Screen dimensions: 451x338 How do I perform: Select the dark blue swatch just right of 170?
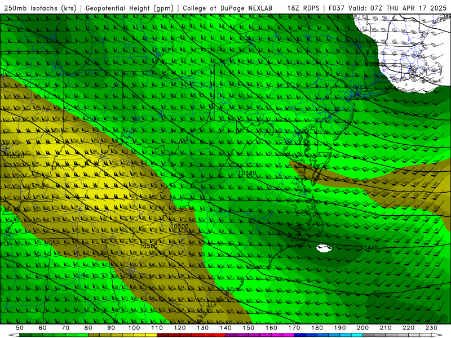pyautogui.click(x=300, y=335)
